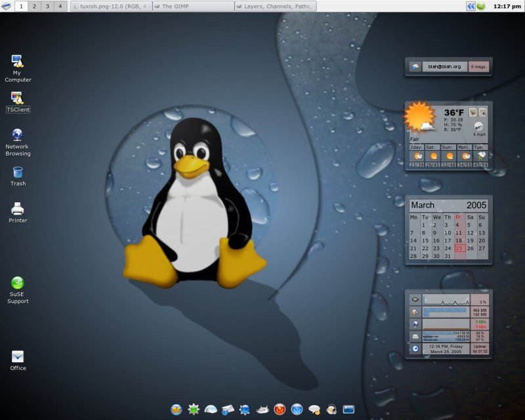Click the Tux penguin image
525x420 pixels.
click(x=194, y=204)
